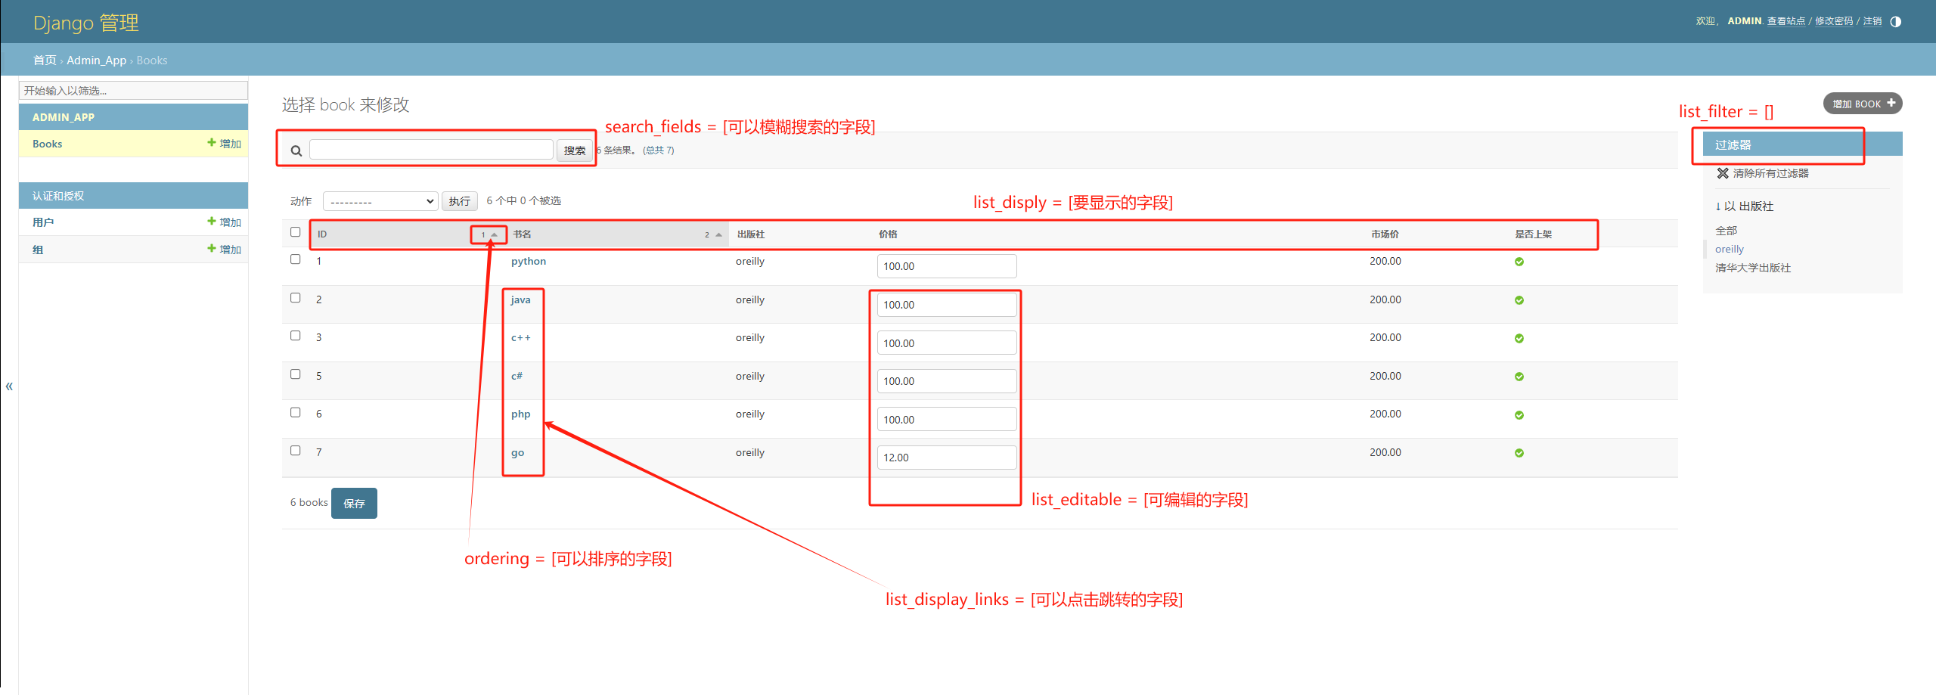Click the 执行 action button
The width and height of the screenshot is (1936, 695).
[460, 201]
